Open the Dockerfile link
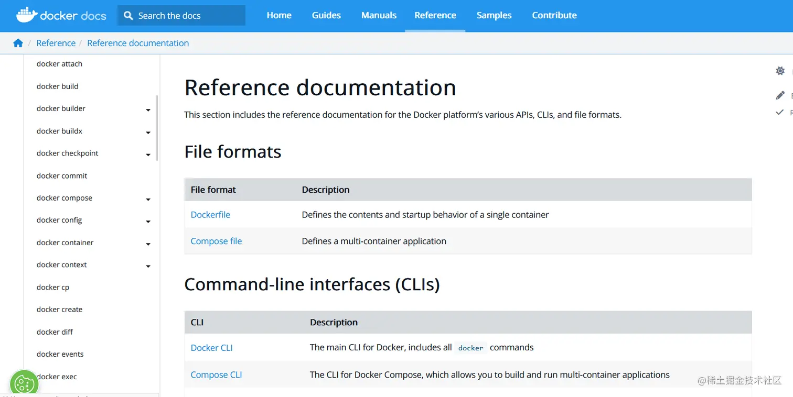 (x=210, y=215)
